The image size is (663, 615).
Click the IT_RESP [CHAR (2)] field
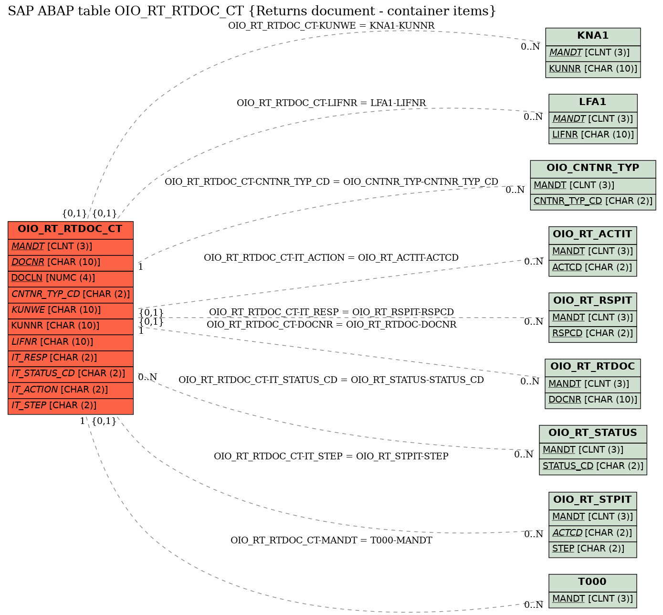click(71, 358)
